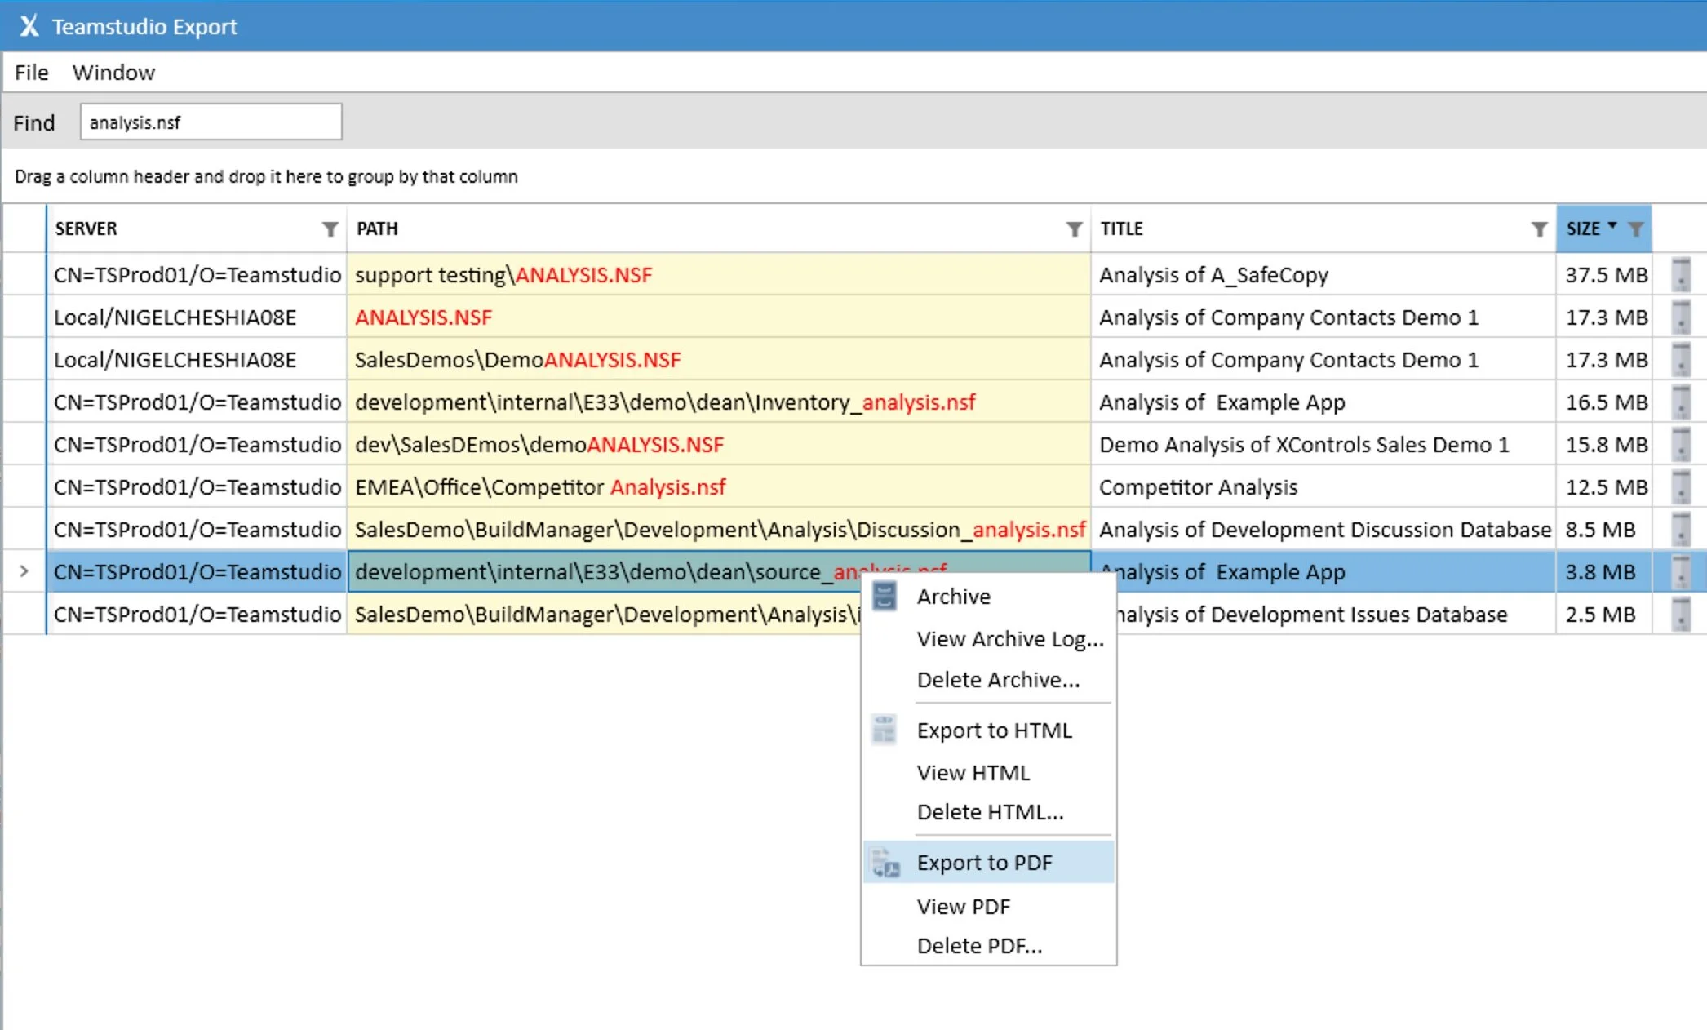
Task: Open the File menu
Action: pos(30,73)
